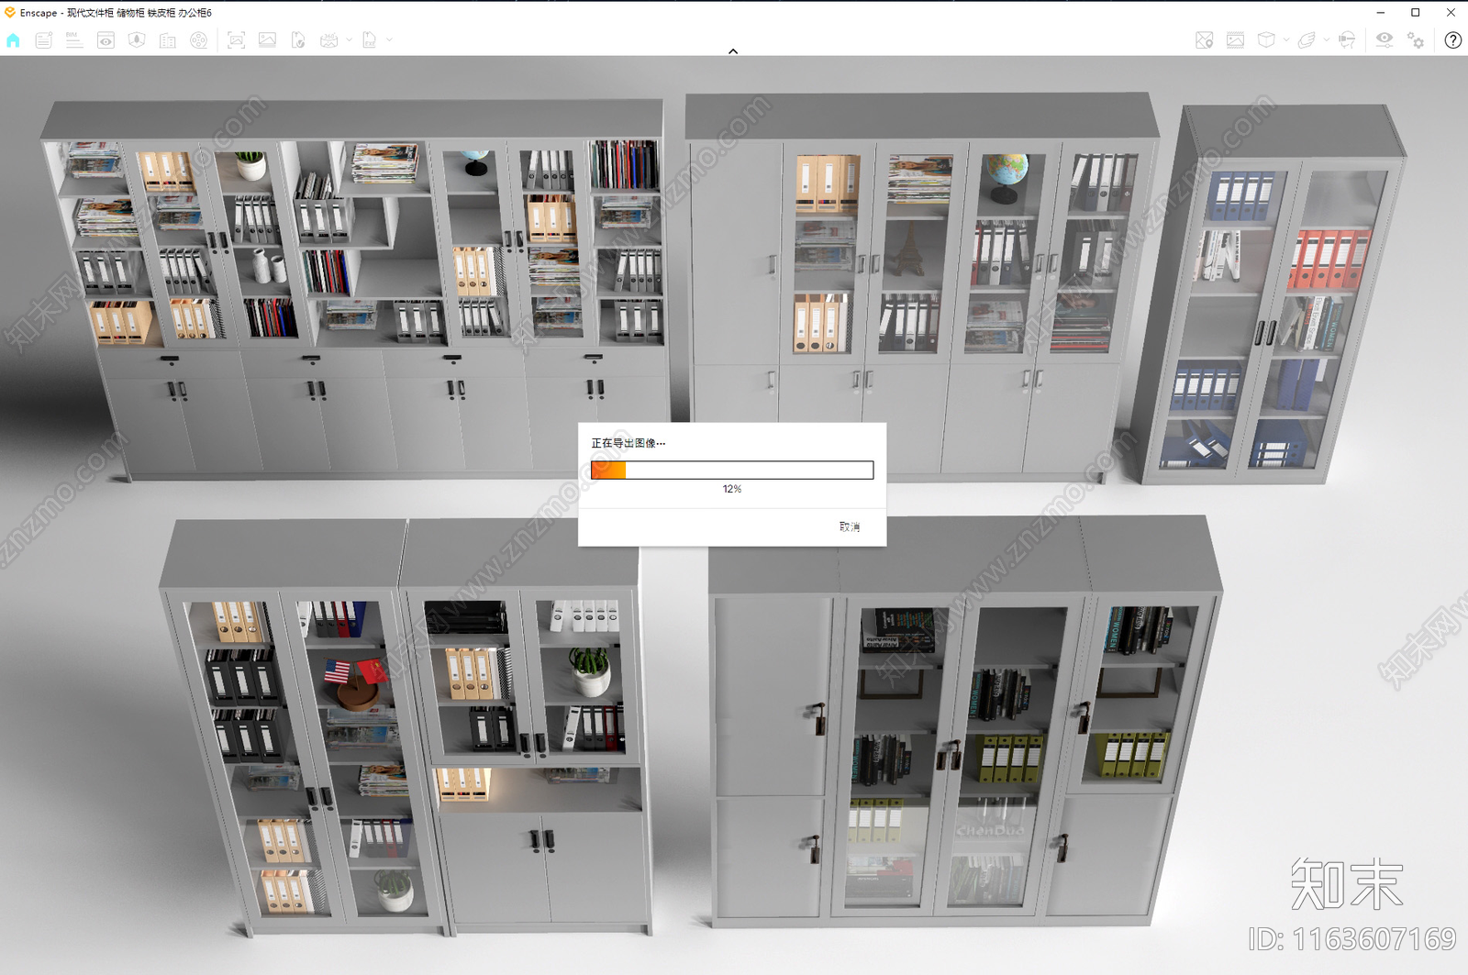The width and height of the screenshot is (1468, 975).
Task: Enable the VR headset icon
Action: (1347, 40)
